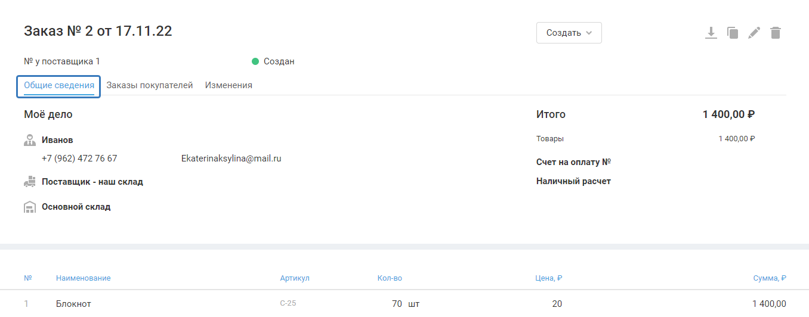Click the trash delete icon
809x317 pixels.
776,33
